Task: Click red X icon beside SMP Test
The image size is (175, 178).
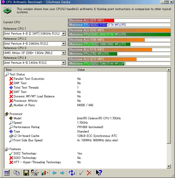Action: pos(11,83)
